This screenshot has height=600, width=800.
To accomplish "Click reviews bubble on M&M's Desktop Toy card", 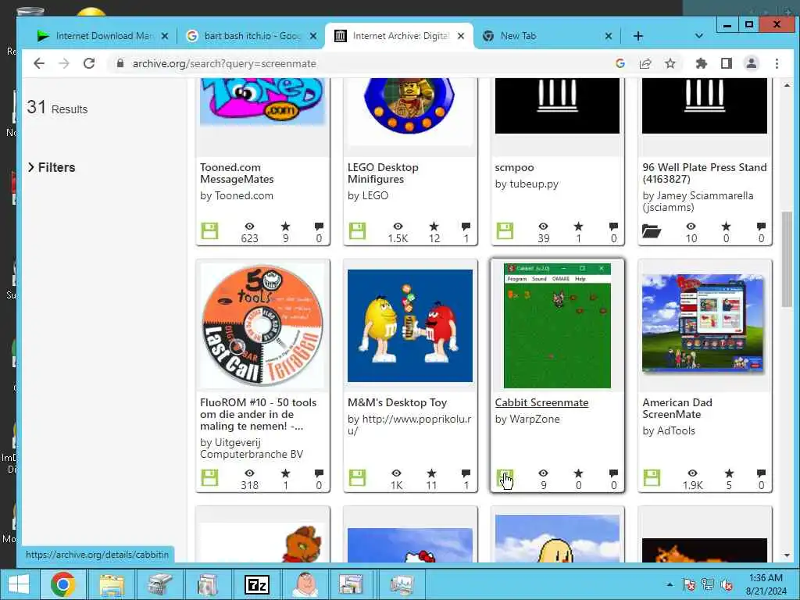I will tap(466, 473).
